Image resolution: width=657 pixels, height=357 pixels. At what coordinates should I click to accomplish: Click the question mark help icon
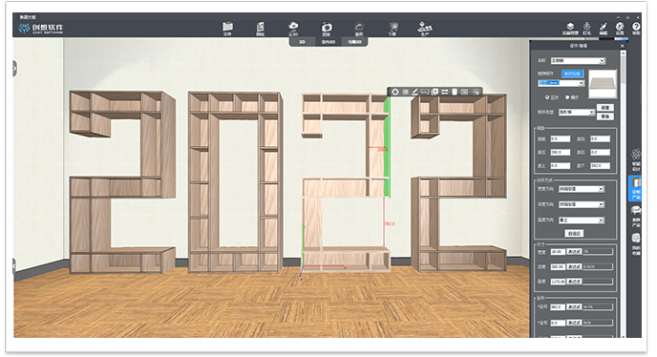636,28
